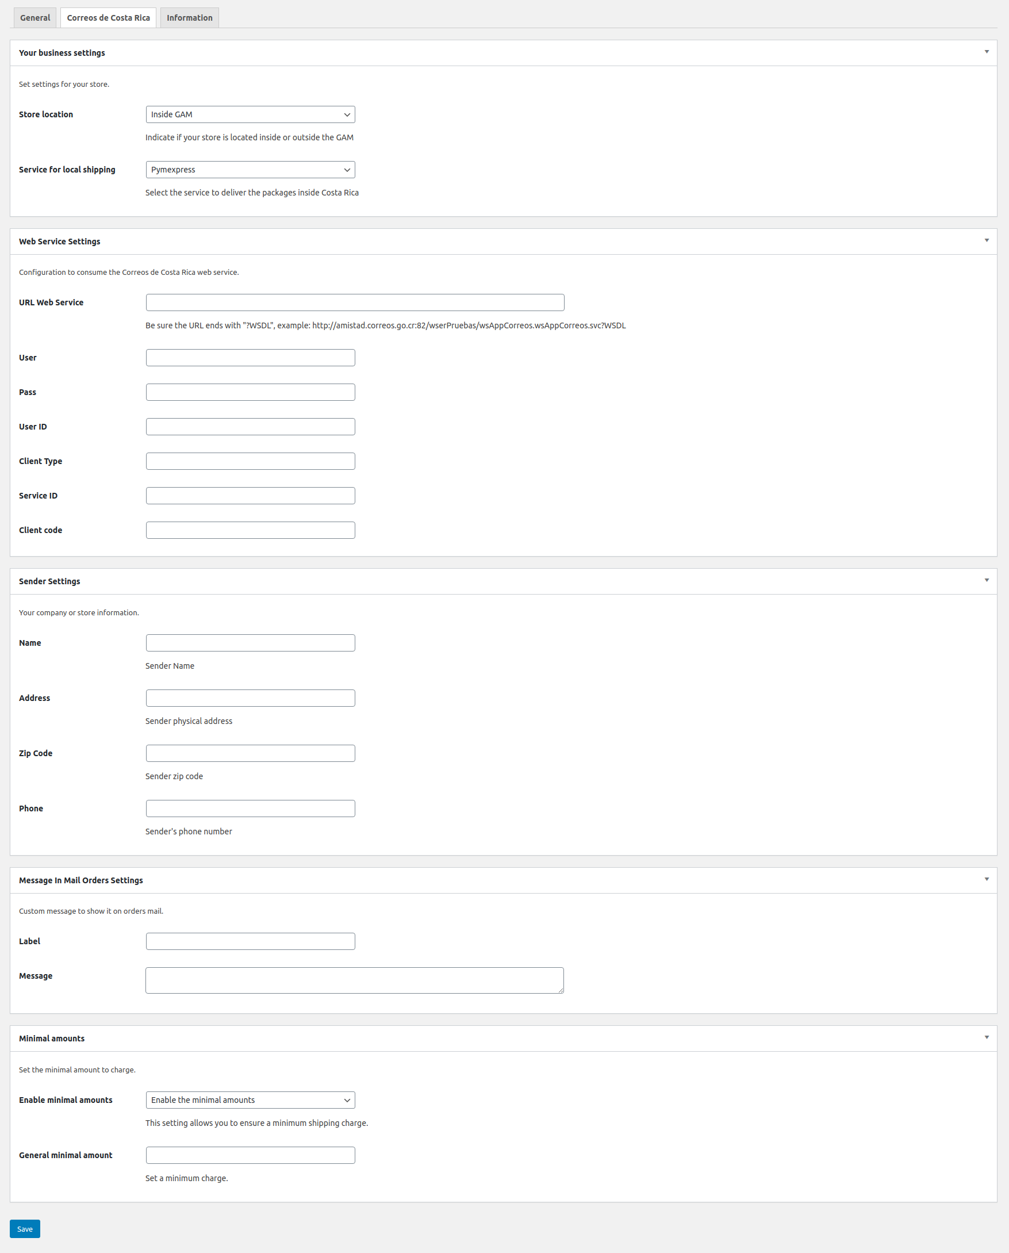Click the Zip Code field

[x=250, y=753]
